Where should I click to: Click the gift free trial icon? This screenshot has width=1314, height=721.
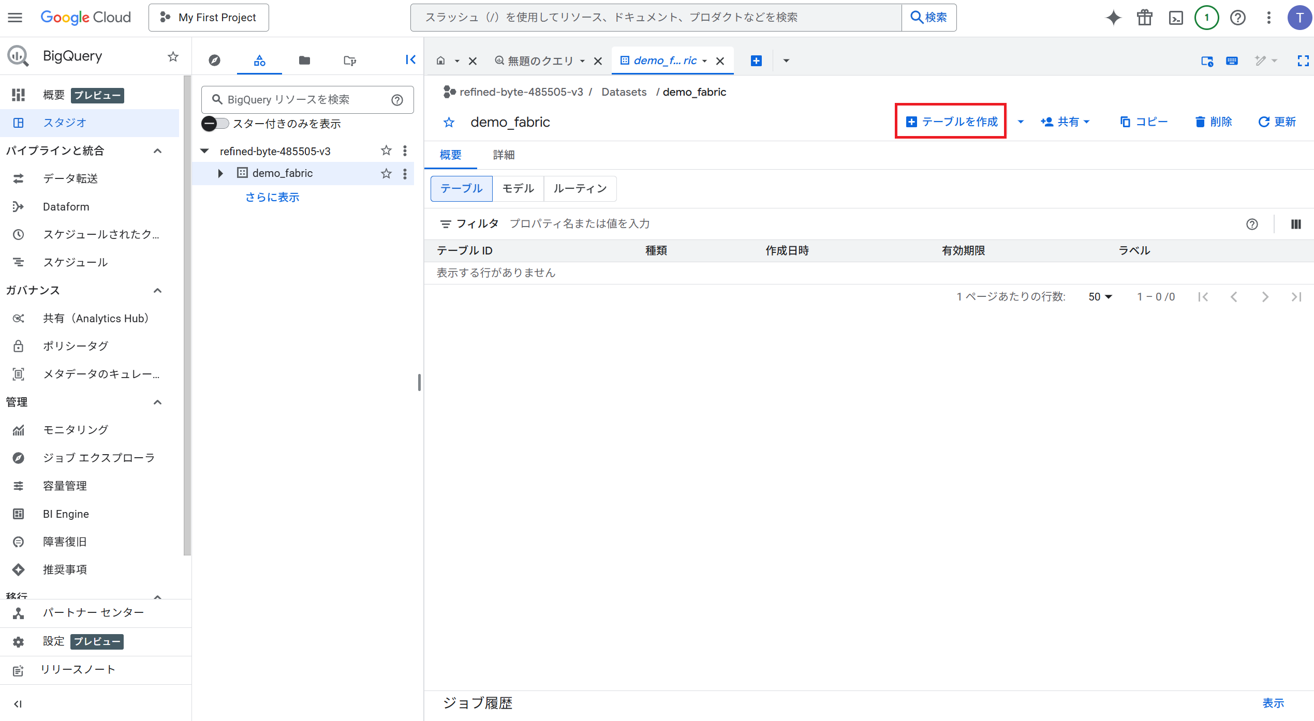1145,18
